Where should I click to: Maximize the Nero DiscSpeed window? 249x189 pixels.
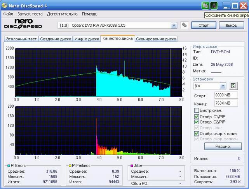(235, 5)
